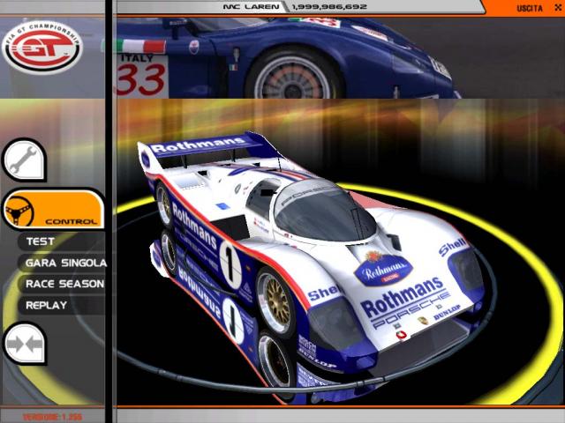This screenshot has height=423, width=565.
Task: Click the version number text
Action: click(53, 417)
